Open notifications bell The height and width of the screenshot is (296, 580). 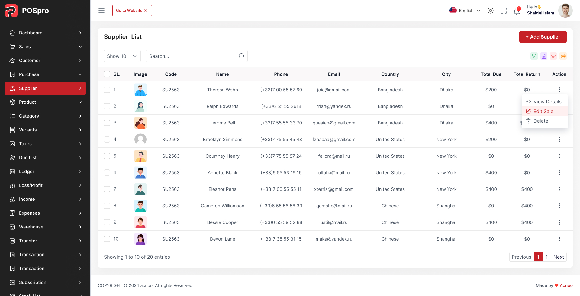pyautogui.click(x=517, y=11)
